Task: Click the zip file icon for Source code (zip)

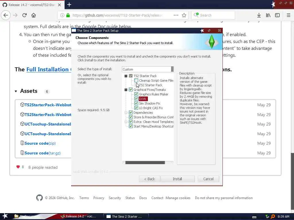Action: click(x=22, y=143)
